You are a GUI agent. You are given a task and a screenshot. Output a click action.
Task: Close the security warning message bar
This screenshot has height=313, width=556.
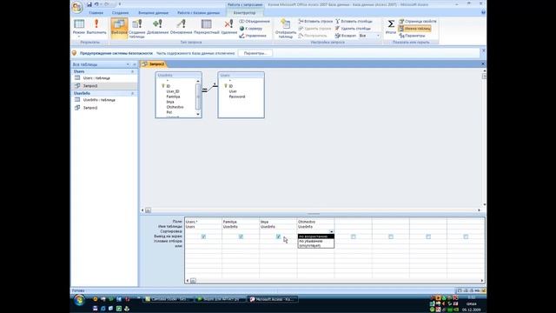click(483, 51)
